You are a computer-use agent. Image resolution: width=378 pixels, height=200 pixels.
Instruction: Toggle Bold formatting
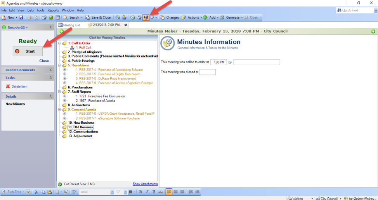click(x=140, y=192)
